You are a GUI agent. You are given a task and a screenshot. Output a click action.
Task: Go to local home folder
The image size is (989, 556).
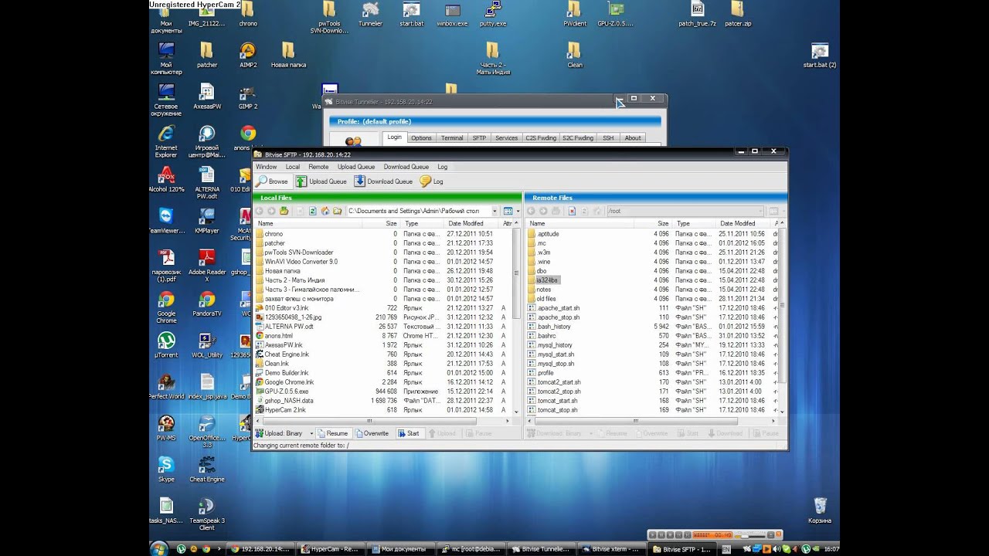point(325,211)
